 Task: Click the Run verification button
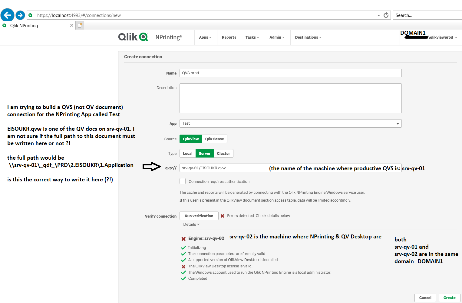pyautogui.click(x=199, y=216)
